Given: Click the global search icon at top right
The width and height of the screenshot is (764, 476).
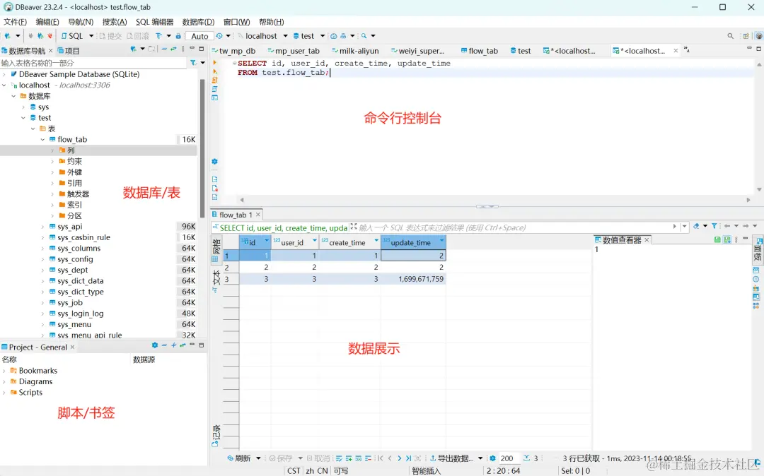Looking at the screenshot, I should coord(730,36).
